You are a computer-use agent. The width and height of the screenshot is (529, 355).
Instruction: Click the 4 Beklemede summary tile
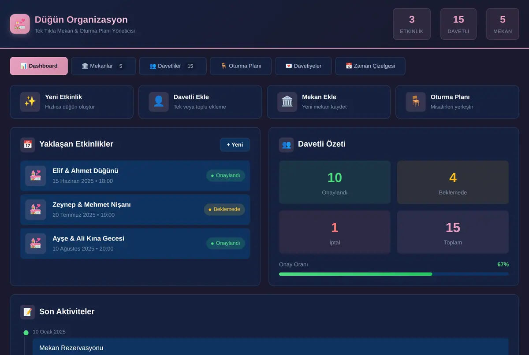(453, 182)
